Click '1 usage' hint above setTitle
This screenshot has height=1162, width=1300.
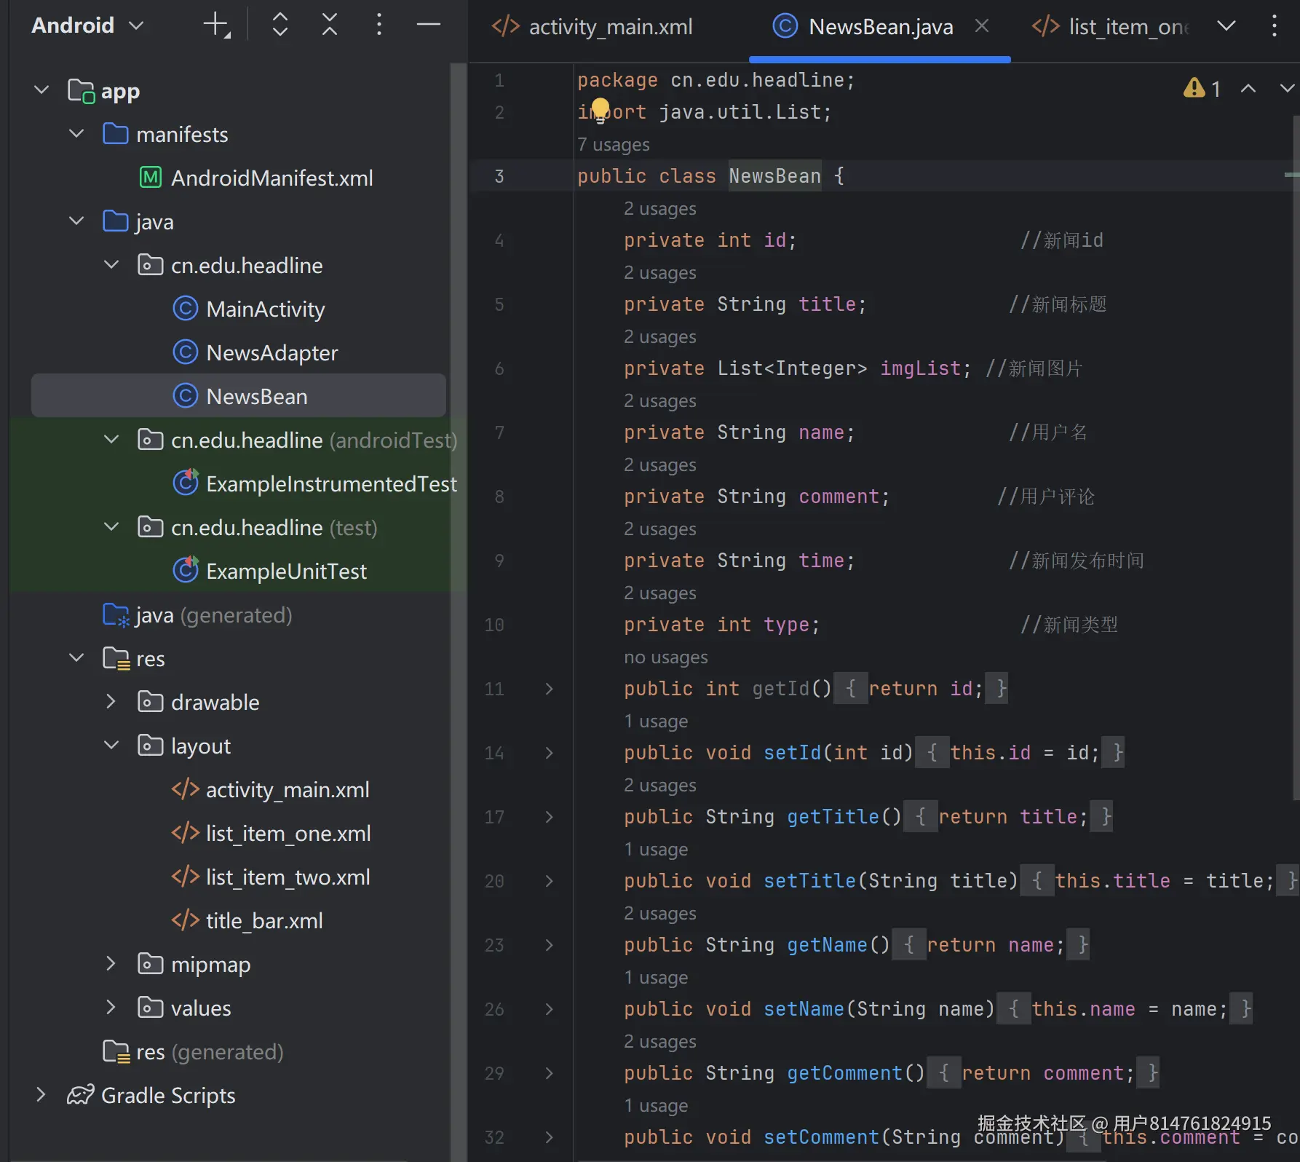coord(656,849)
